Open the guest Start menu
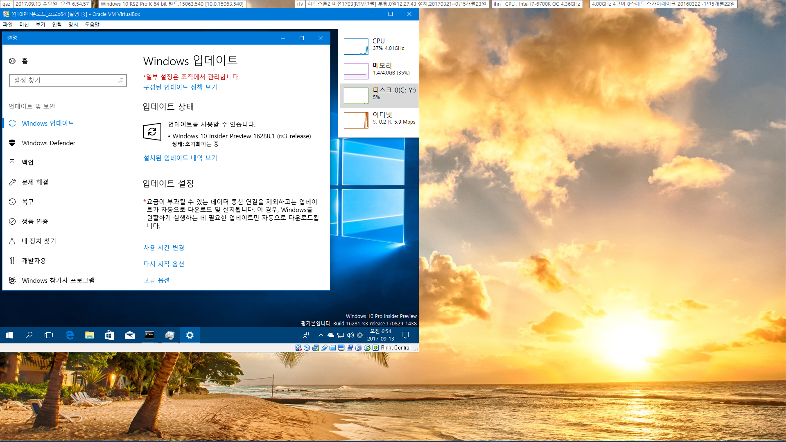 tap(9, 335)
